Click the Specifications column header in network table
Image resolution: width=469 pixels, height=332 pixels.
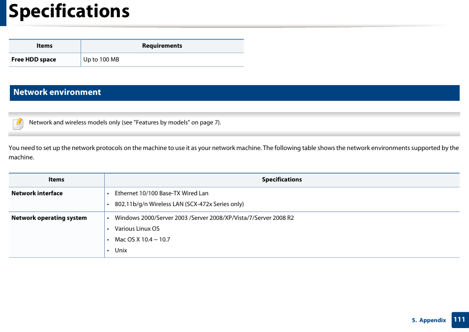coord(282,180)
